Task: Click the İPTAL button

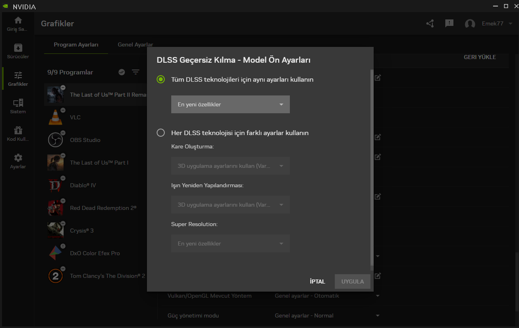Action: pyautogui.click(x=317, y=281)
